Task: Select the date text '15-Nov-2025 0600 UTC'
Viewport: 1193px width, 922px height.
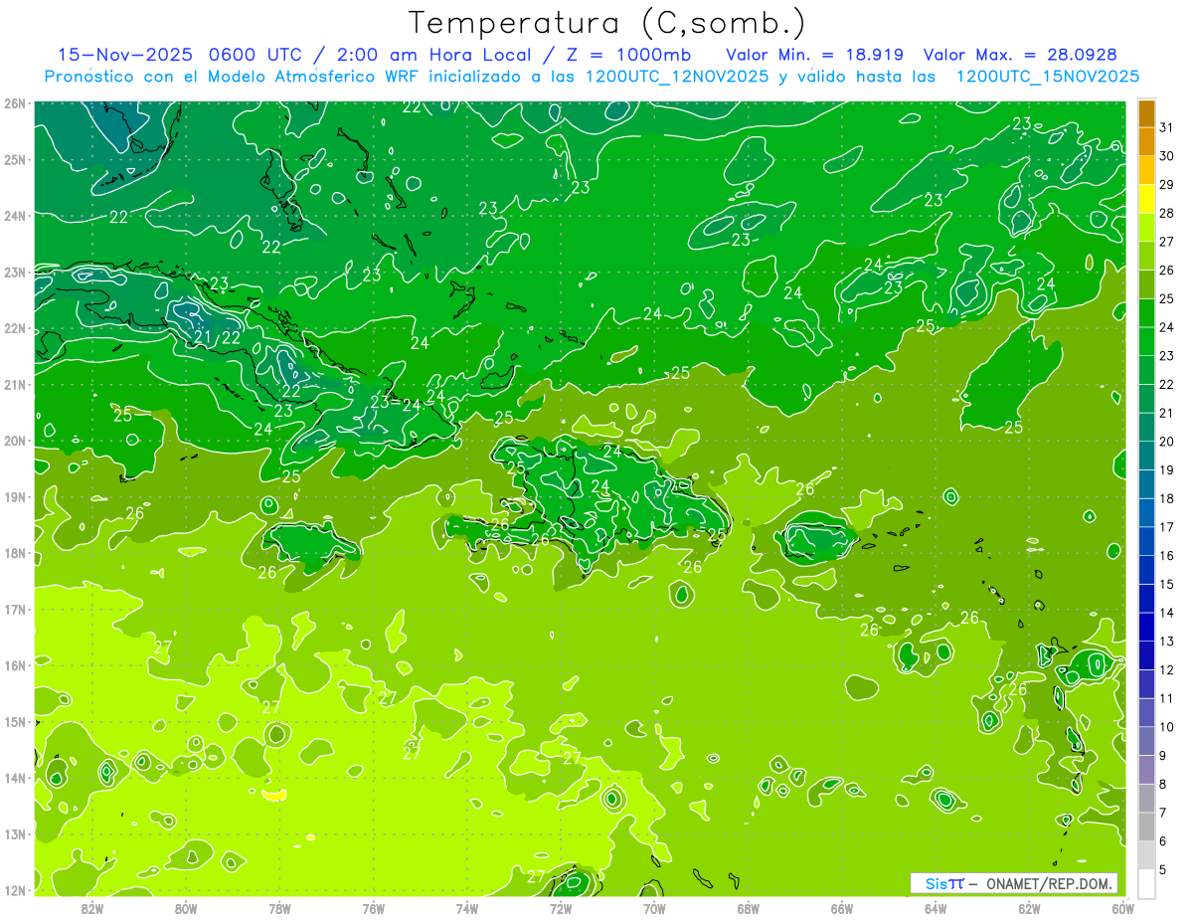Action: click(182, 55)
